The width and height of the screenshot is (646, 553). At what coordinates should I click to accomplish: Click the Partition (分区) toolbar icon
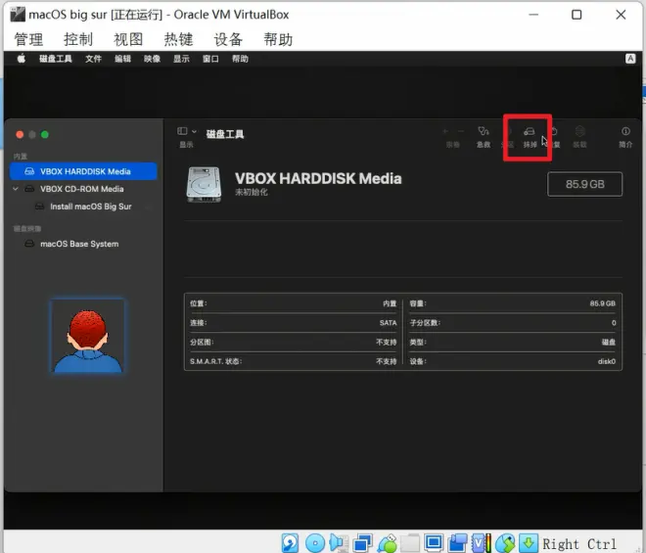508,131
